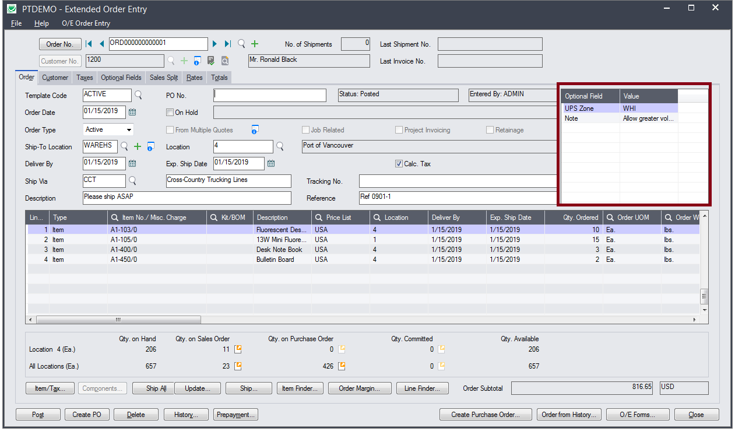The width and height of the screenshot is (735, 431).
Task: Toggle the Retainage checkbox
Action: pyautogui.click(x=490, y=130)
